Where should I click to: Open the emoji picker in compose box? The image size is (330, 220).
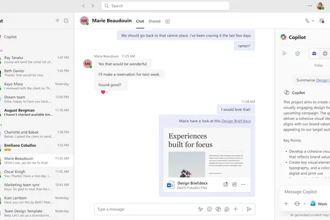[x=210, y=209]
